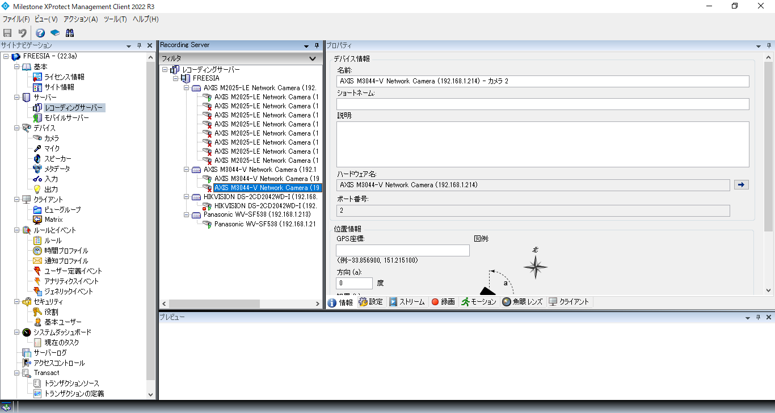Screen dimensions: 775x413
Task: Open サーバーログ item
Action: 49,353
